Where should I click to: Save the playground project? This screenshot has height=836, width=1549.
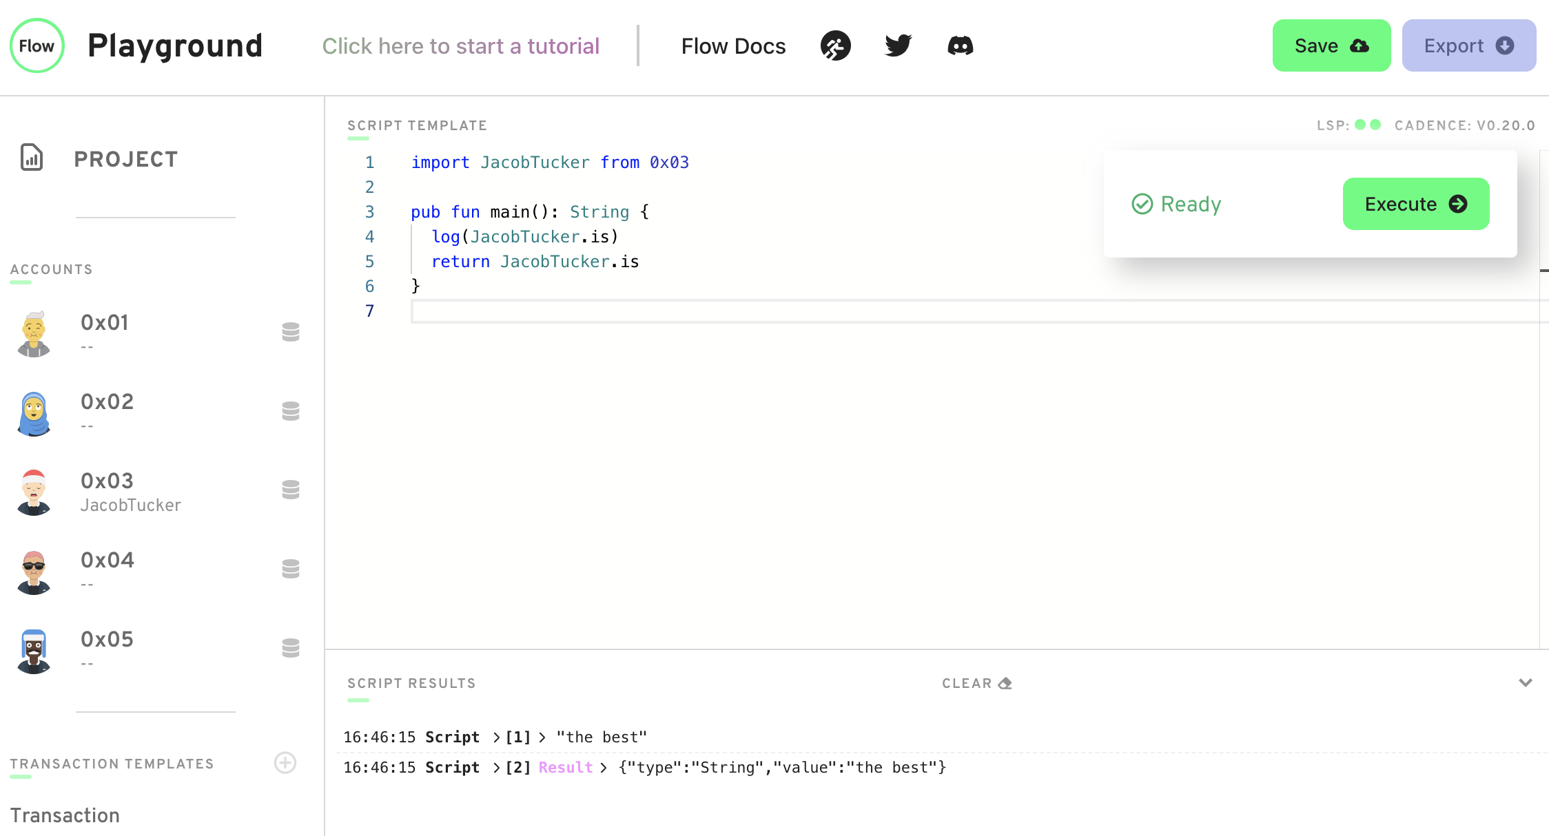click(1331, 45)
